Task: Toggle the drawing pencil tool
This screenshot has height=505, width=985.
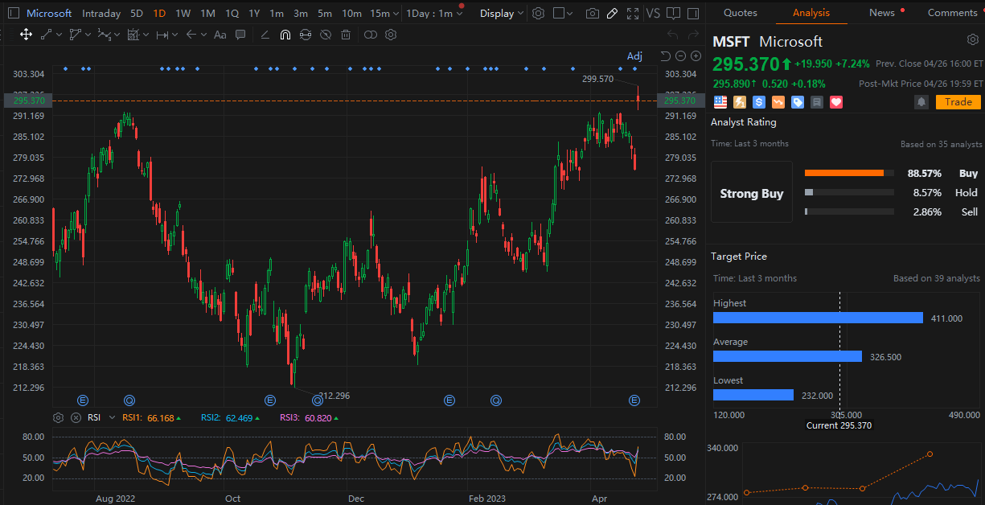Action: (x=612, y=14)
